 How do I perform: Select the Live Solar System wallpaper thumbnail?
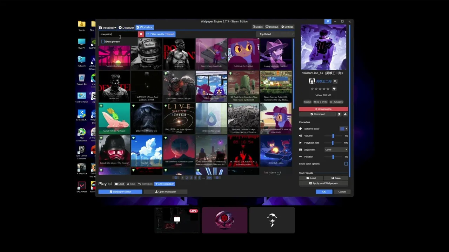tap(179, 119)
